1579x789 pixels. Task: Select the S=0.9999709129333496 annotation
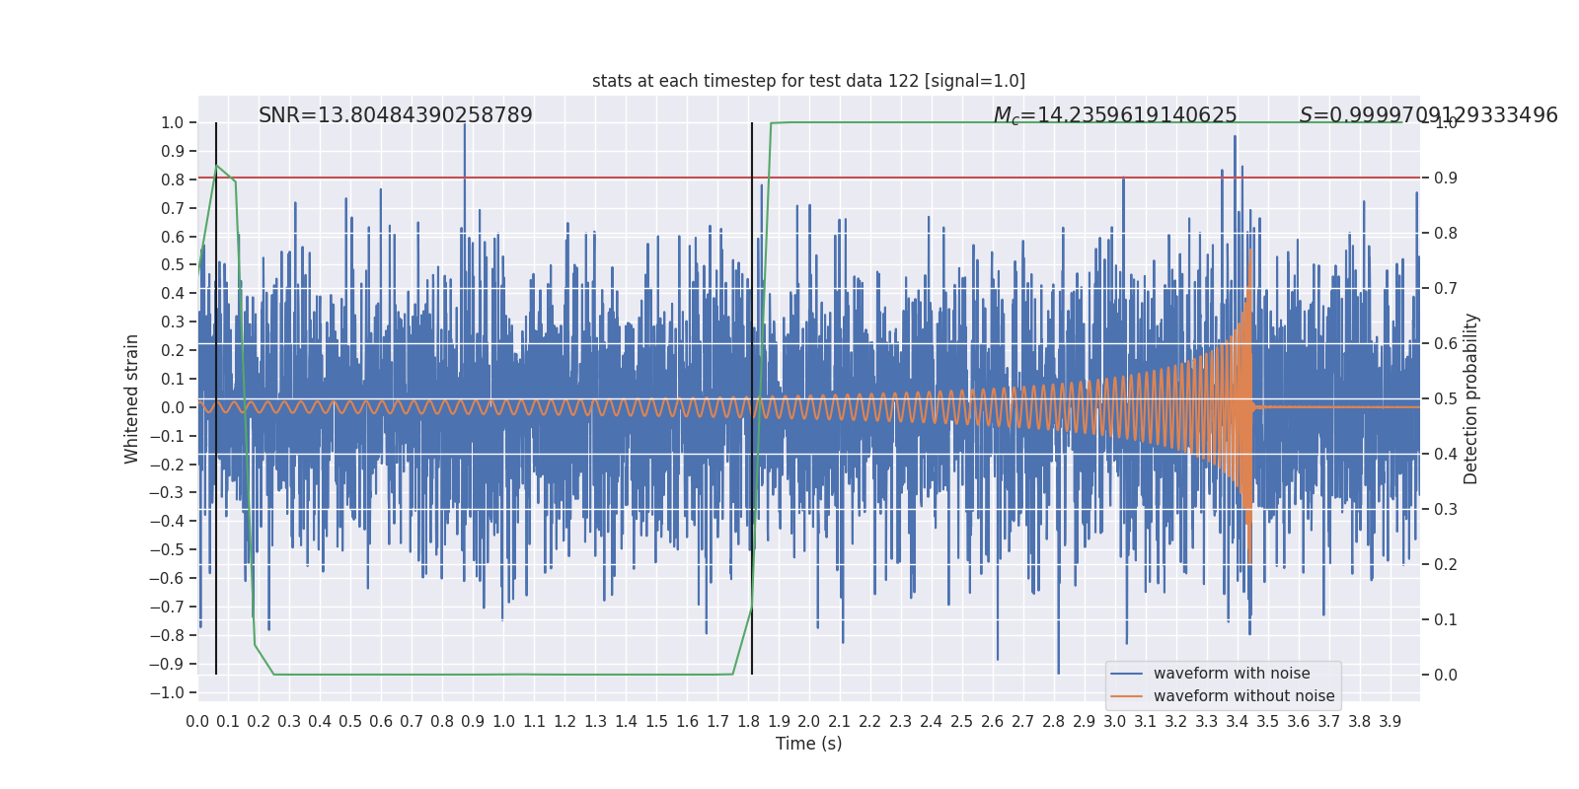(x=1428, y=115)
